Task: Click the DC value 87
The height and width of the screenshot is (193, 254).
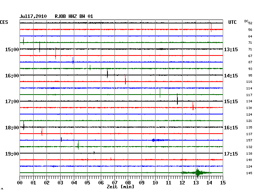Action: [x=250, y=62]
